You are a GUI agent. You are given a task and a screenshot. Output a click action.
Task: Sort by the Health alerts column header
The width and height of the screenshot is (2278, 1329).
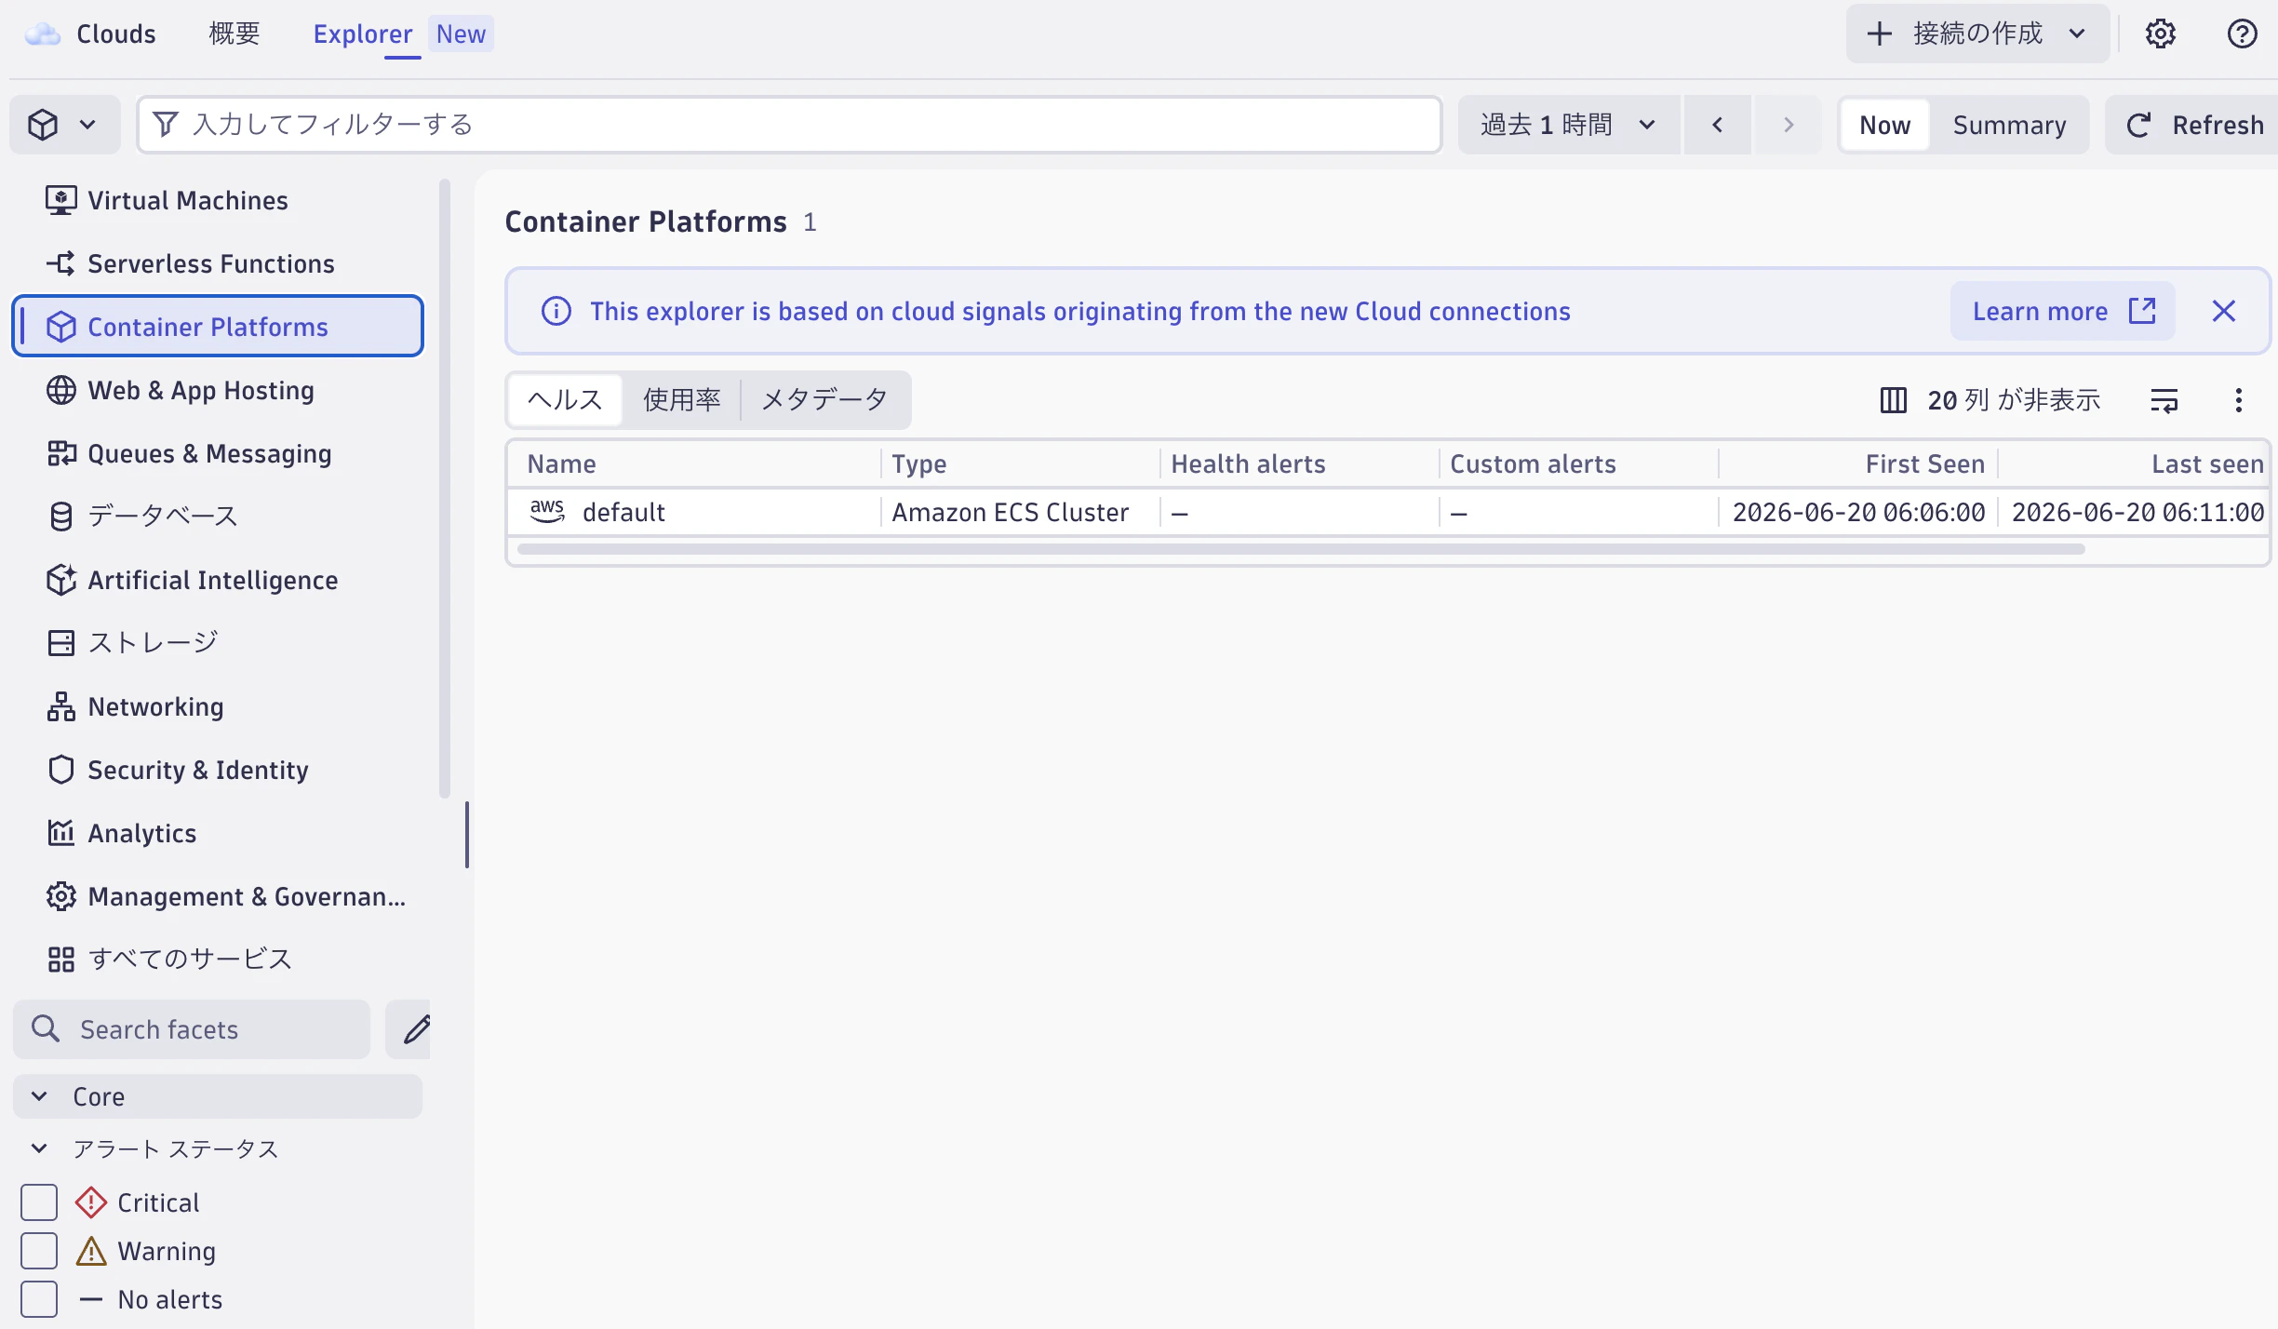pyautogui.click(x=1249, y=463)
